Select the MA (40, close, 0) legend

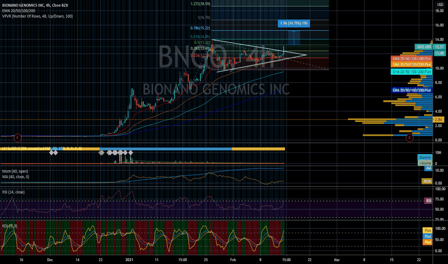[x=16, y=177]
